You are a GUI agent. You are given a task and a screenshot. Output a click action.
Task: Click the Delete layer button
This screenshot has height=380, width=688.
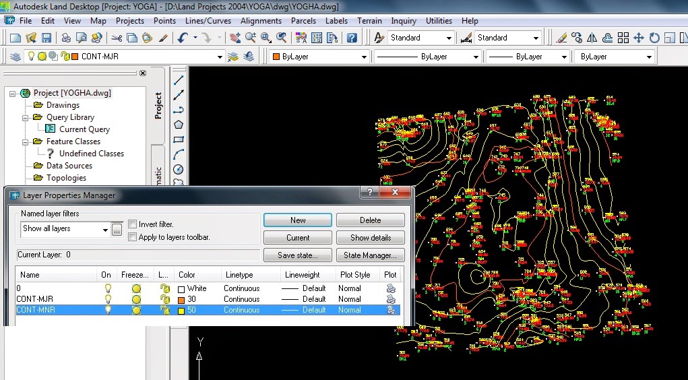(x=371, y=220)
